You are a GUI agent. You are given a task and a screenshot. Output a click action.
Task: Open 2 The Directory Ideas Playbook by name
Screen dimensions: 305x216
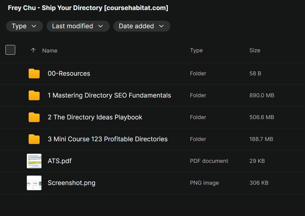tap(95, 117)
